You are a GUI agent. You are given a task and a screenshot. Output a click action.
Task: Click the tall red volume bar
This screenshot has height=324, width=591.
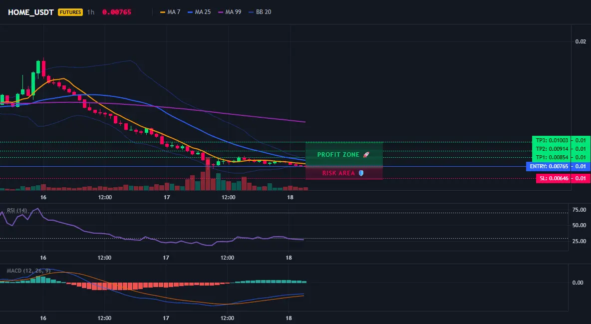tap(208, 174)
